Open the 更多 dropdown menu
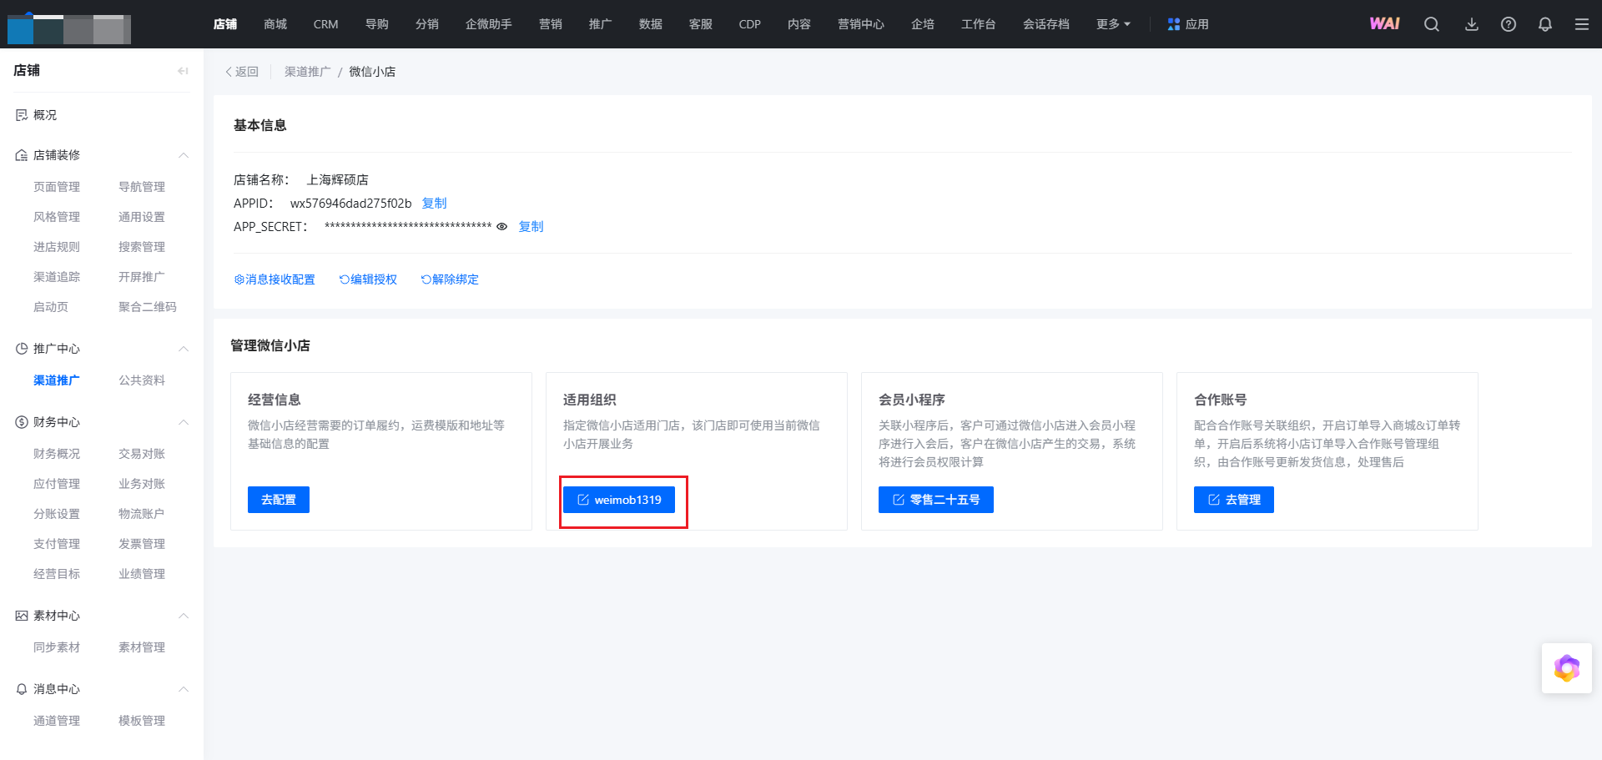The image size is (1602, 760). pos(1113,24)
